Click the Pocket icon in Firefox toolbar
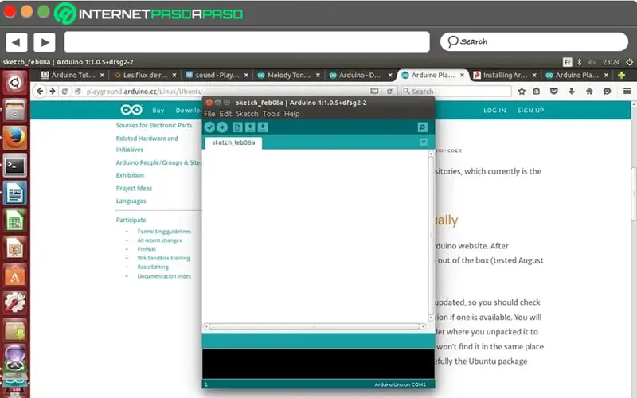The width and height of the screenshot is (637, 398). [x=553, y=92]
